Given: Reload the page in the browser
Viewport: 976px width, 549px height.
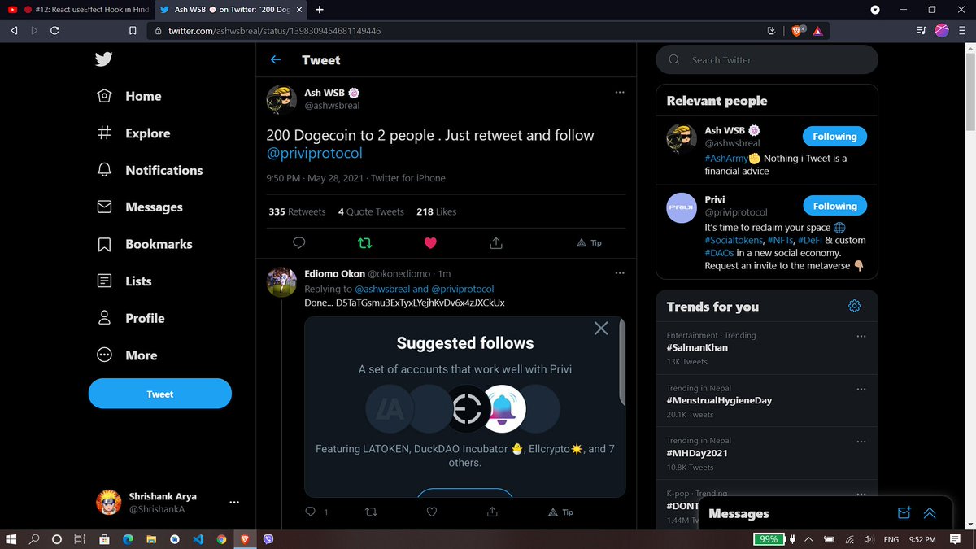Looking at the screenshot, I should point(54,30).
